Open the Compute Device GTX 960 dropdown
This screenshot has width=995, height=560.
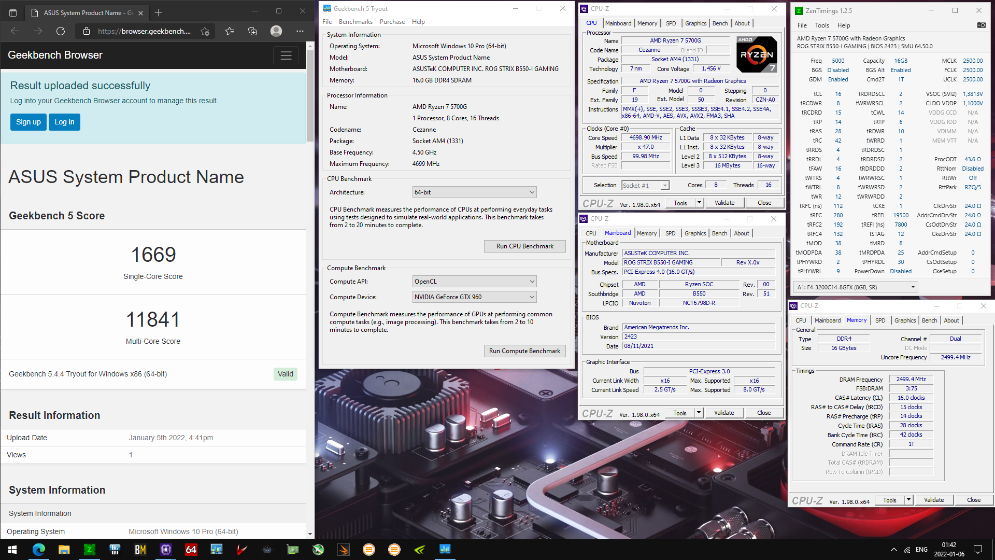(474, 297)
